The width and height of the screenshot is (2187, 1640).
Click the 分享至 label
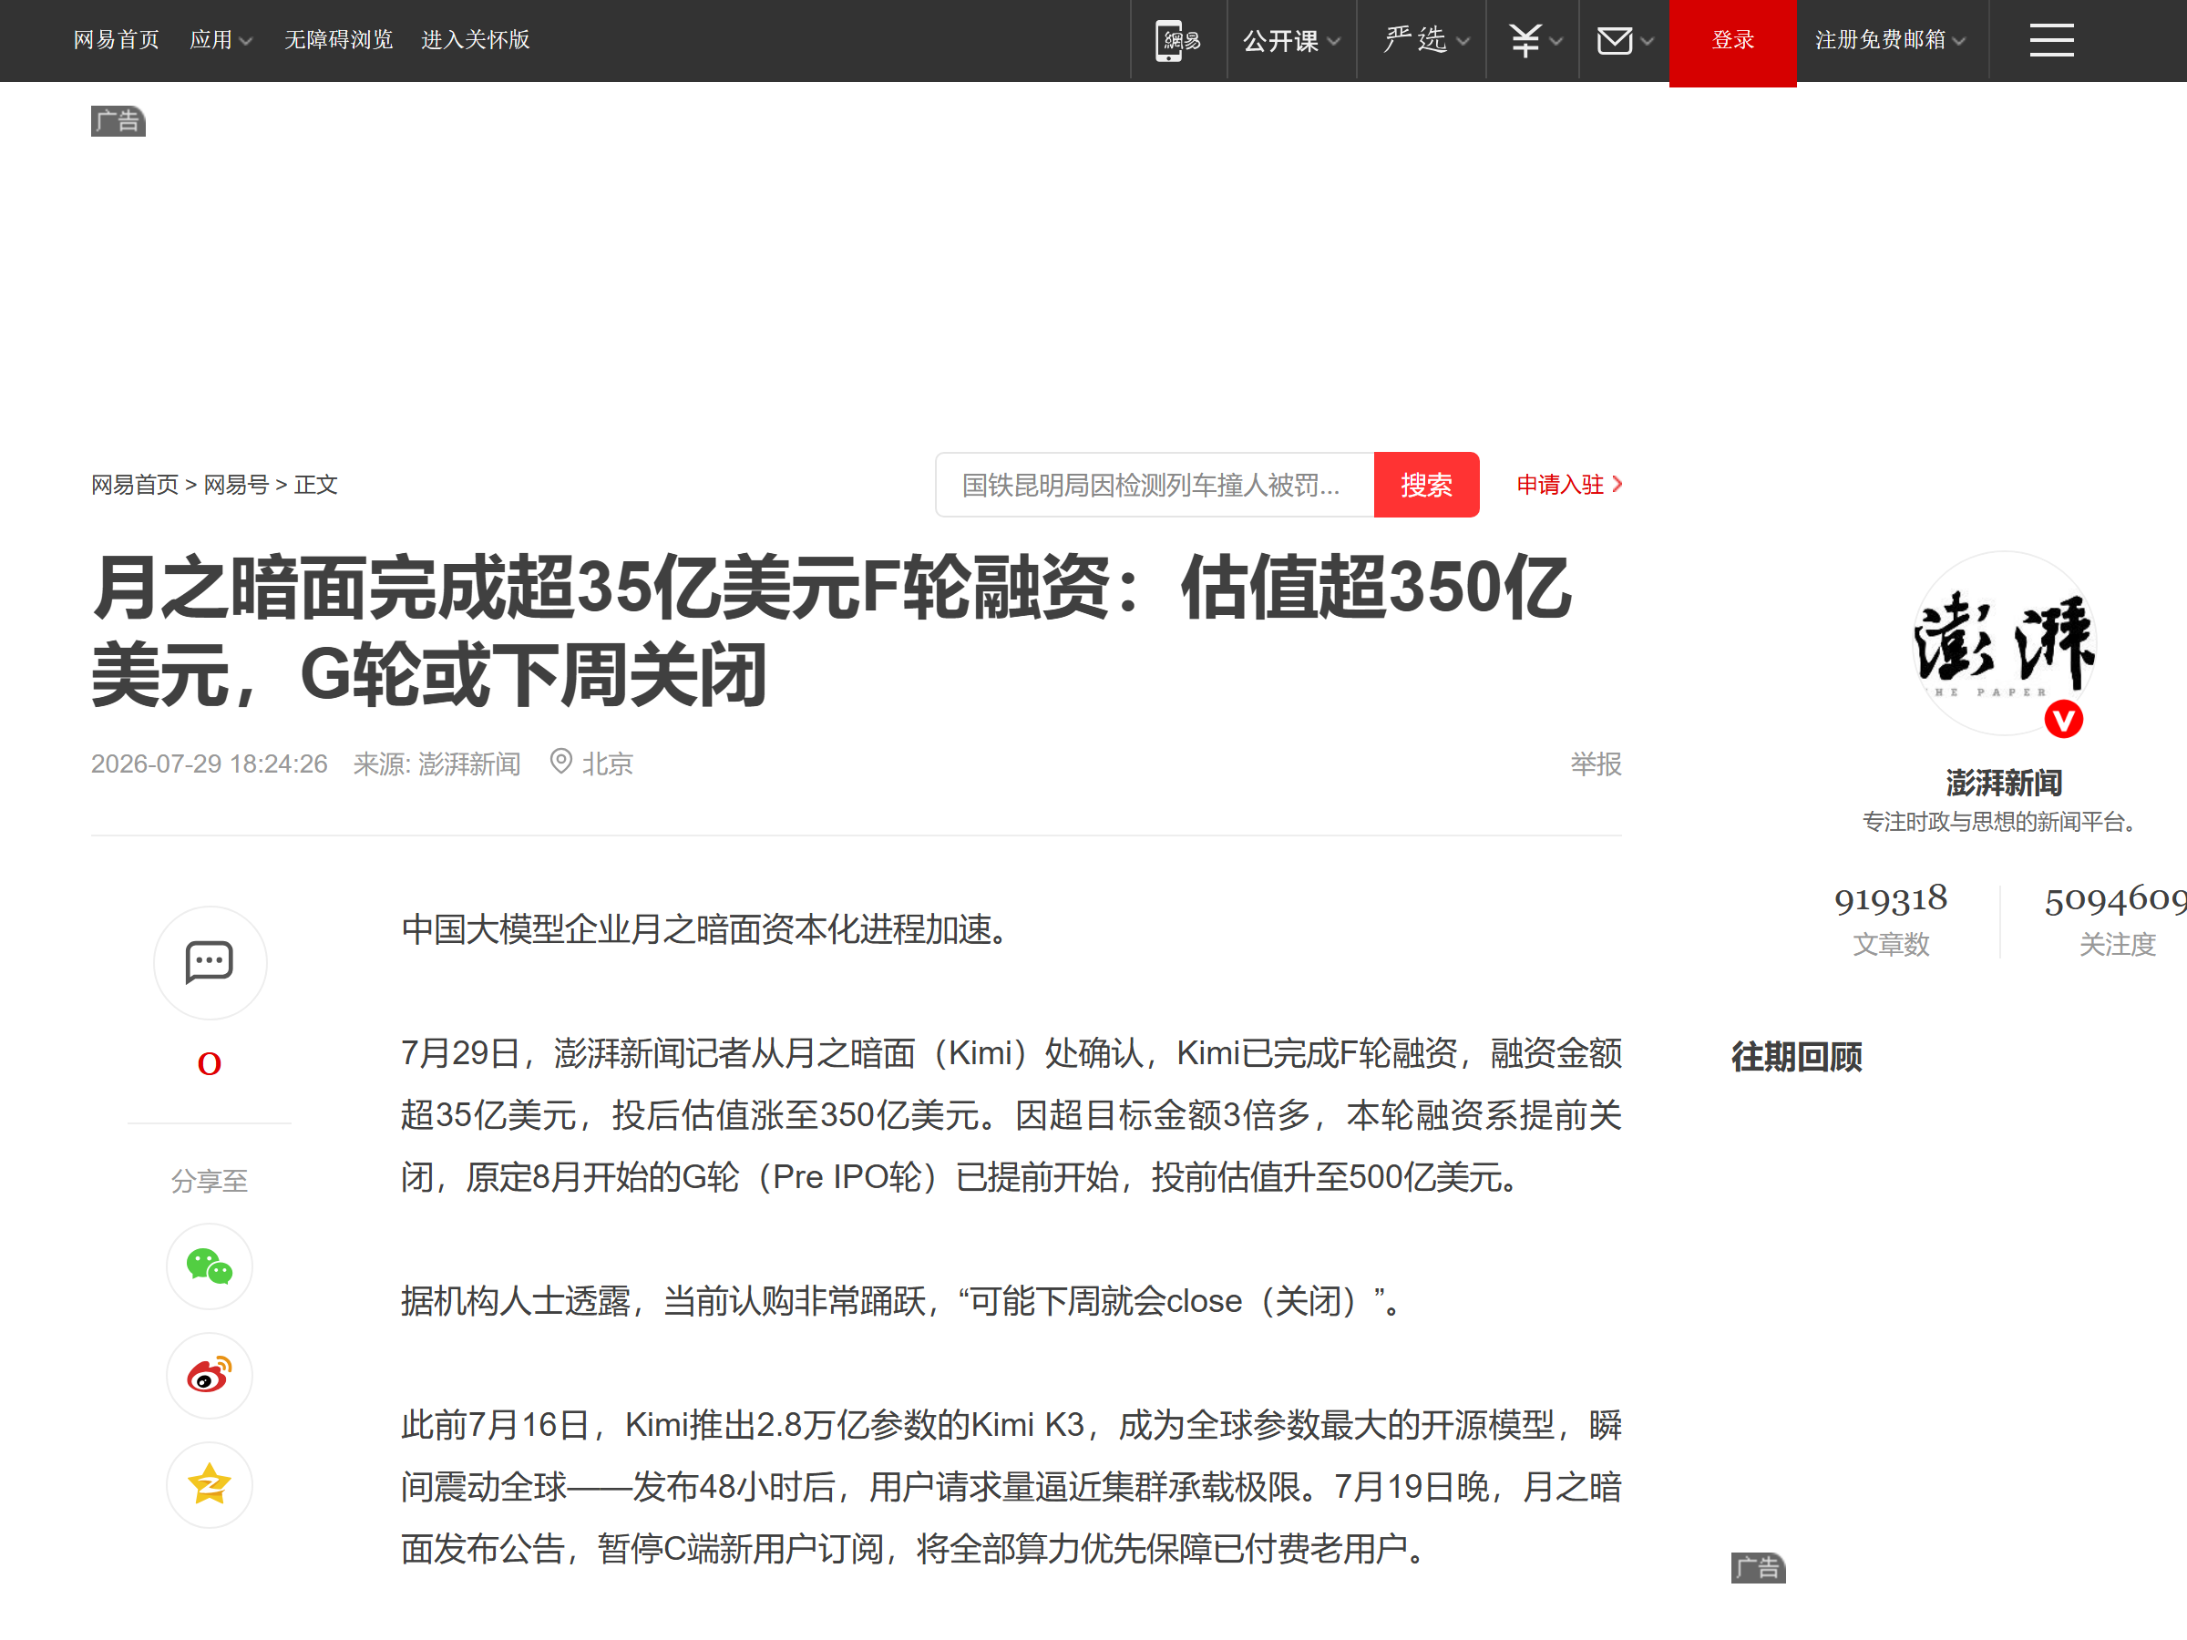click(x=210, y=1180)
